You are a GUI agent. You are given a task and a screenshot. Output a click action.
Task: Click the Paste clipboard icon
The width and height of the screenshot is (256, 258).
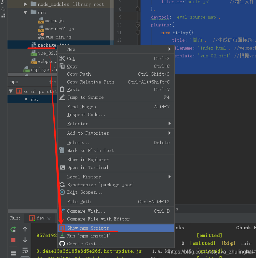(x=62, y=89)
